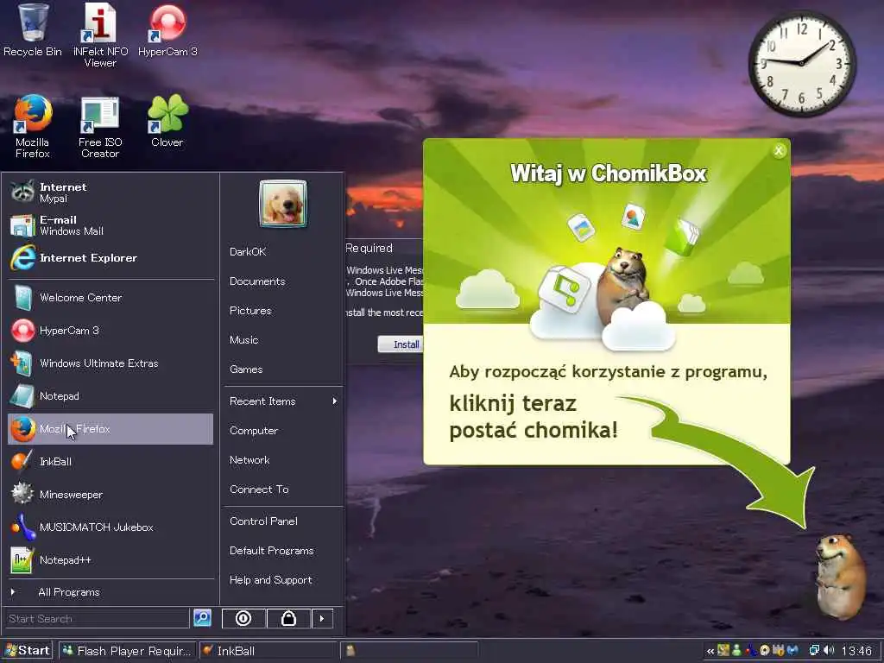The height and width of the screenshot is (663, 884).
Task: Switch to InkBall taskbar item
Action: (268, 651)
